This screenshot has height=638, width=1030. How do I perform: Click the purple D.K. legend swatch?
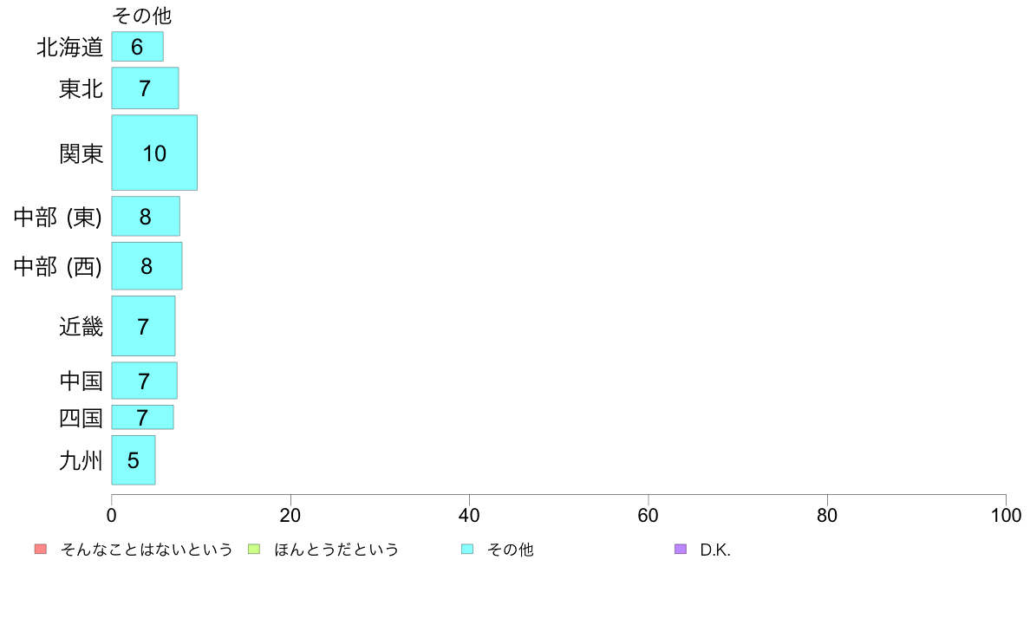point(681,550)
